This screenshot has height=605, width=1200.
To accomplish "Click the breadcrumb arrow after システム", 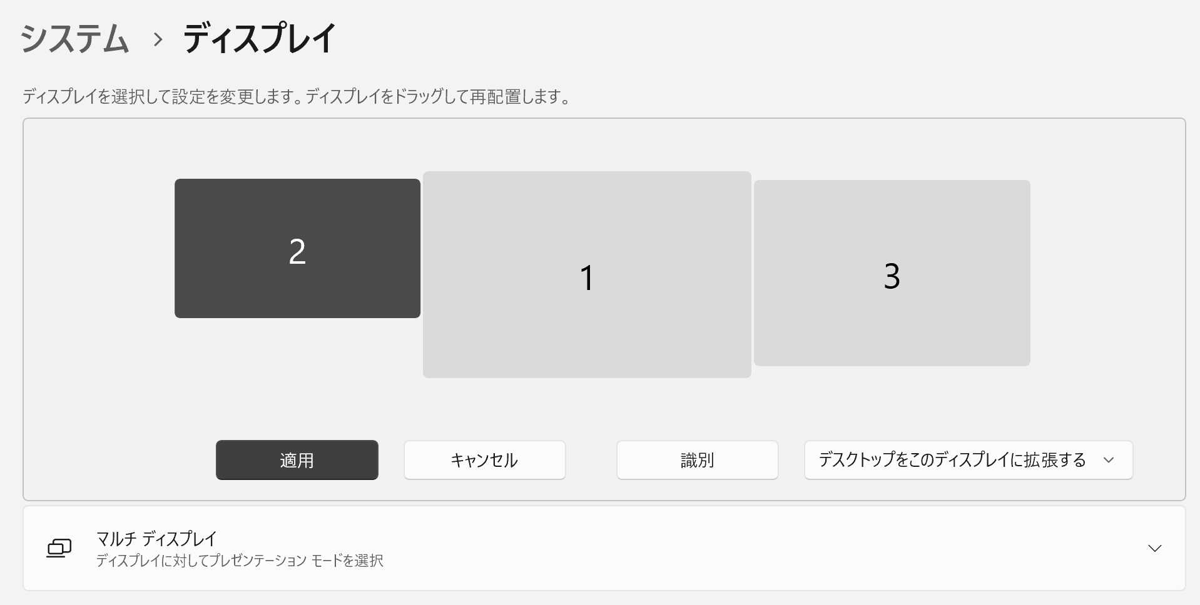I will (158, 39).
